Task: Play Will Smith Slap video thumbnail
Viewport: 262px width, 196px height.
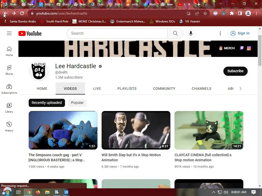Action: (x=136, y=130)
